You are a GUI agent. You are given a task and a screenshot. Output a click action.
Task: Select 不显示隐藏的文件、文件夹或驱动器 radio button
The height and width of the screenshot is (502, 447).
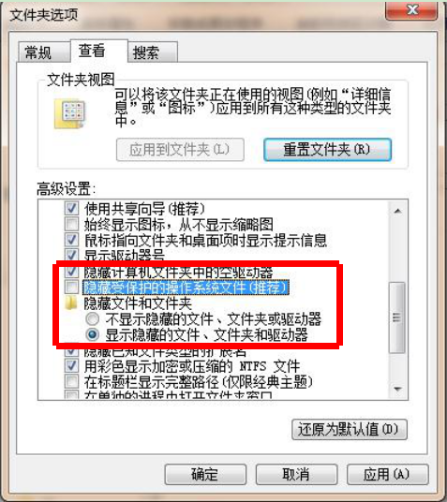tap(93, 318)
